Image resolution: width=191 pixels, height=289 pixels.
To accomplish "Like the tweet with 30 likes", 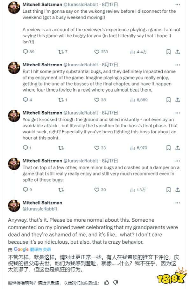I will pos(97,189).
